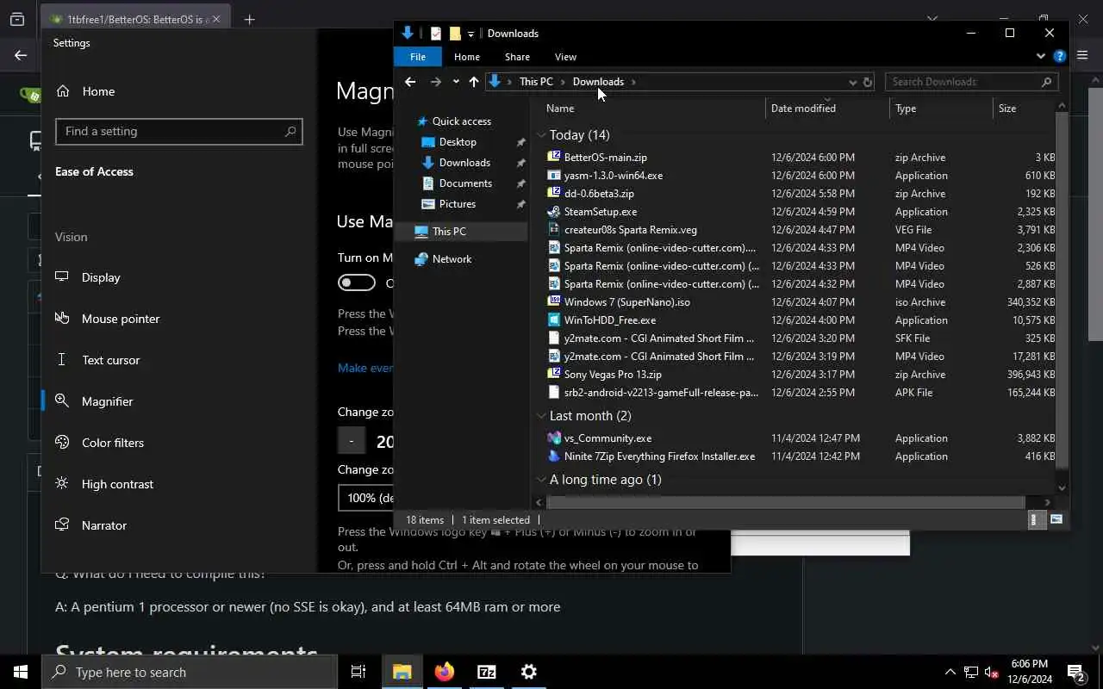Go back in File Explorer navigation
Image resolution: width=1103 pixels, height=689 pixels.
(x=410, y=82)
